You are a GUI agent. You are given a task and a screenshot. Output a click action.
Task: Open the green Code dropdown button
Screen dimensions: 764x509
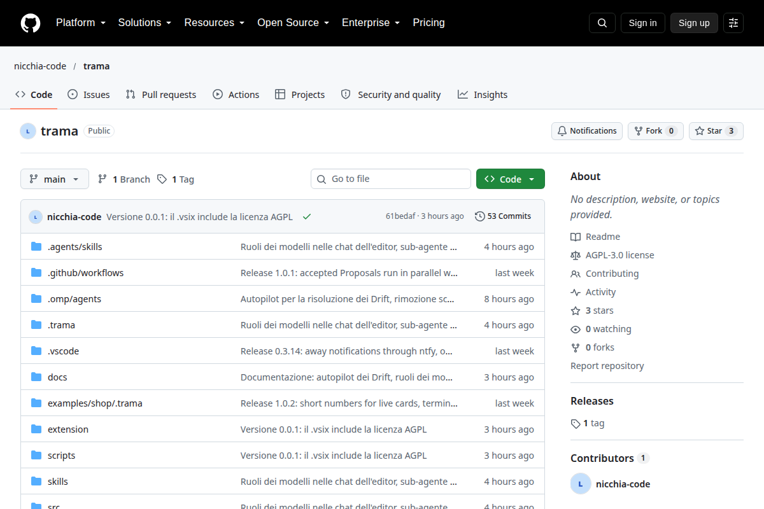click(511, 179)
